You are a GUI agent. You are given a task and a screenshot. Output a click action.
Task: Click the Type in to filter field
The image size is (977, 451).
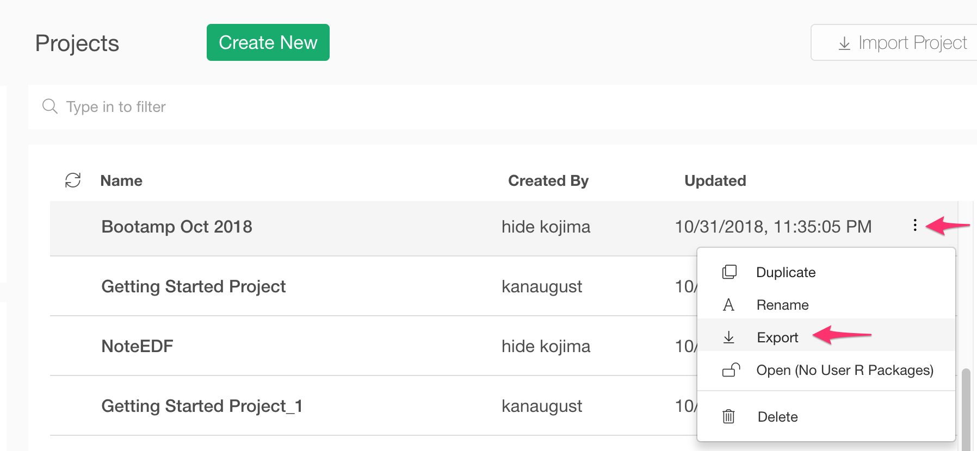point(503,107)
